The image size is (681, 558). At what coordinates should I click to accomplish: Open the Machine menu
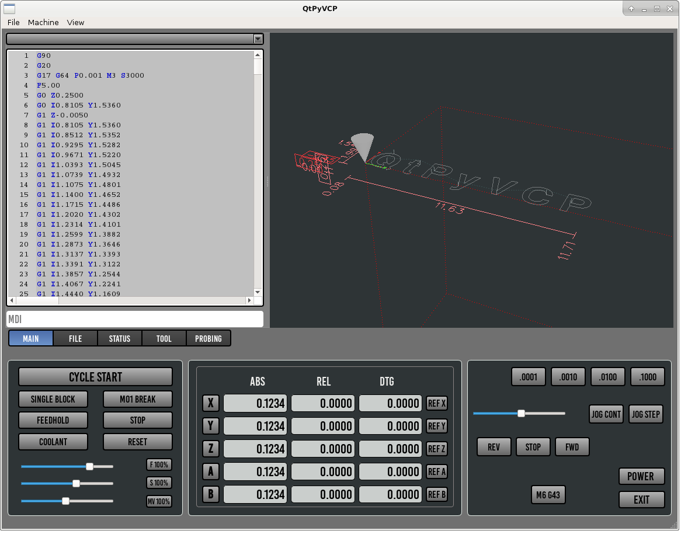(x=43, y=22)
